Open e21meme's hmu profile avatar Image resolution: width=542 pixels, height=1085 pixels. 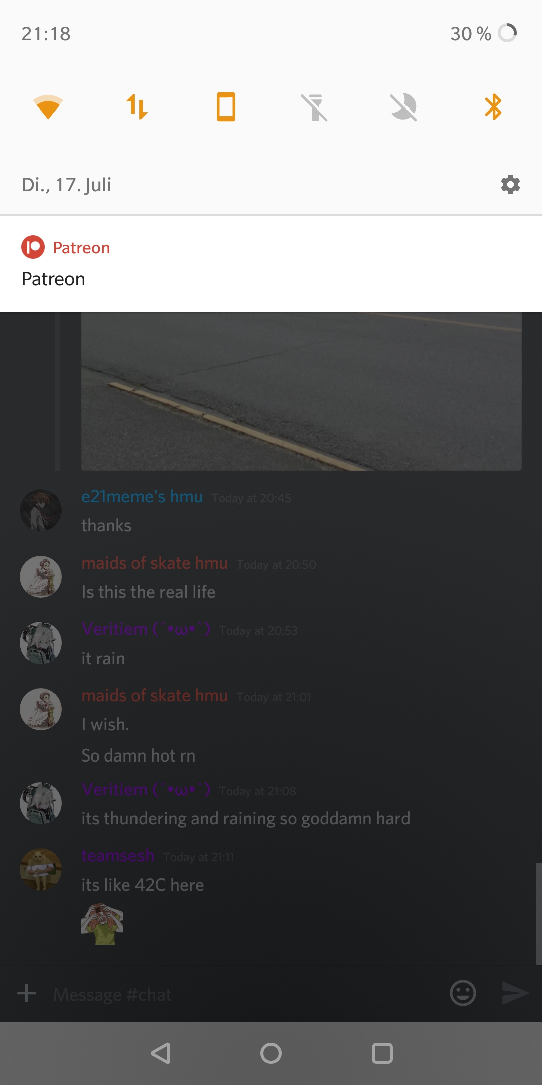(41, 510)
